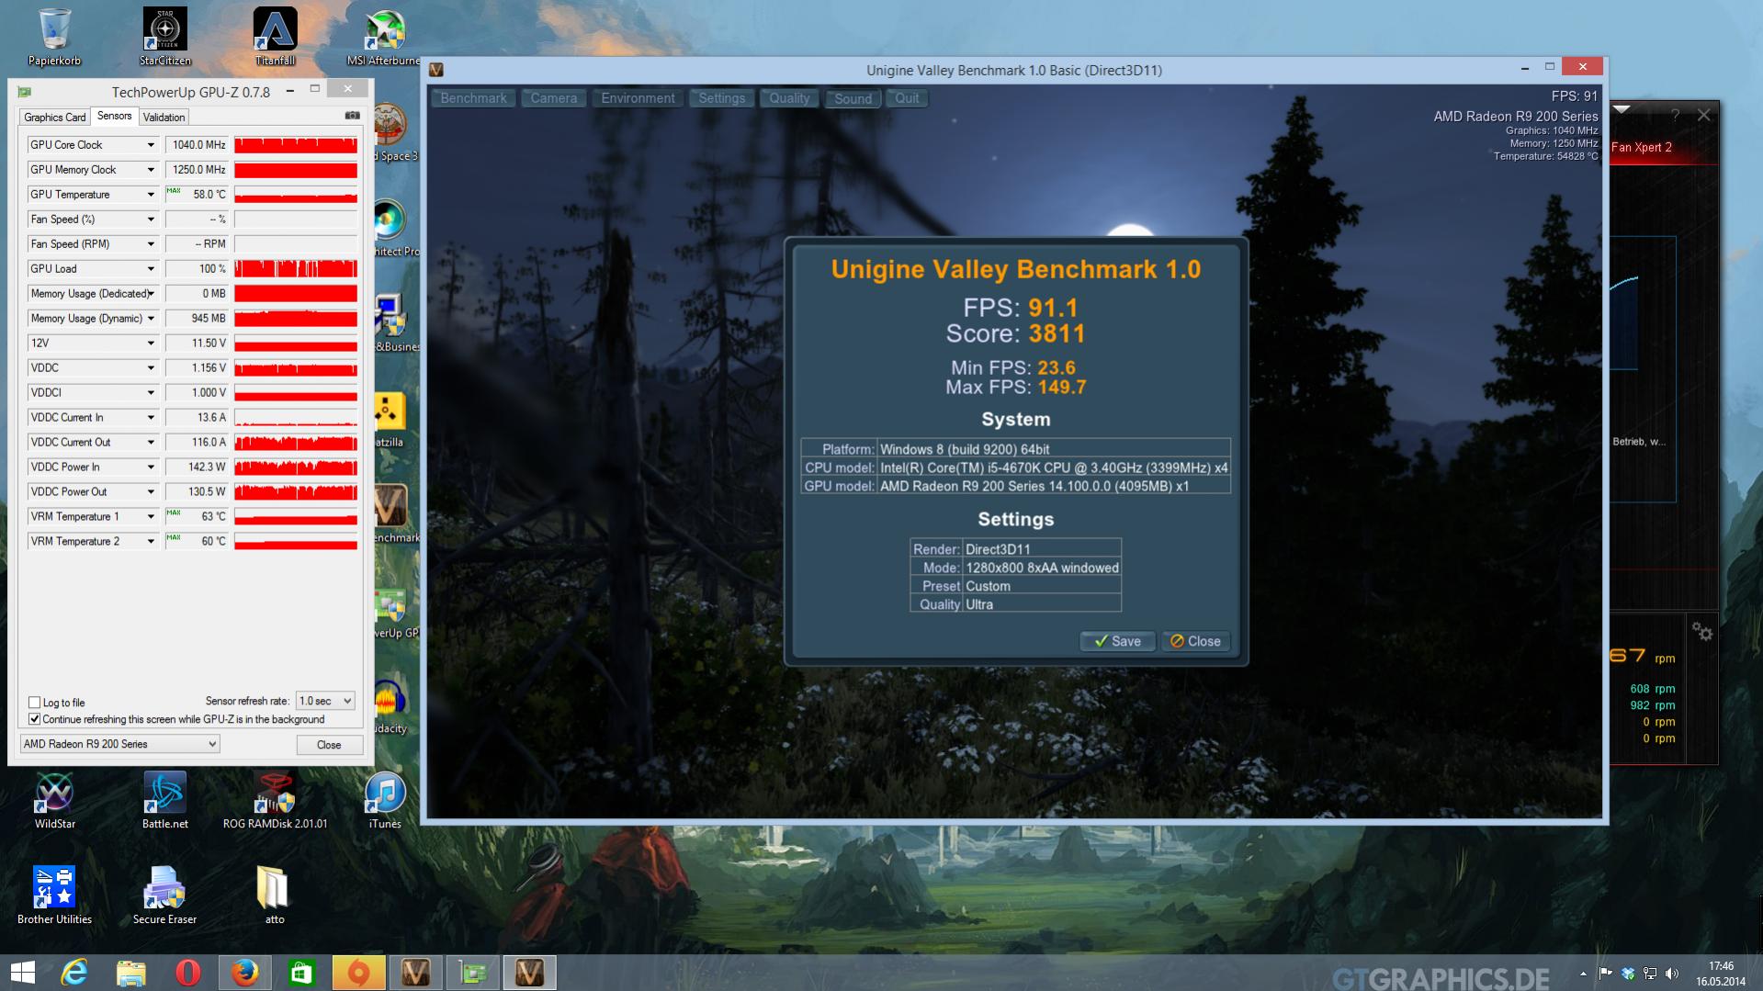1763x991 pixels.
Task: Expand the GPU Temperature sensor dropdown
Action: [151, 195]
